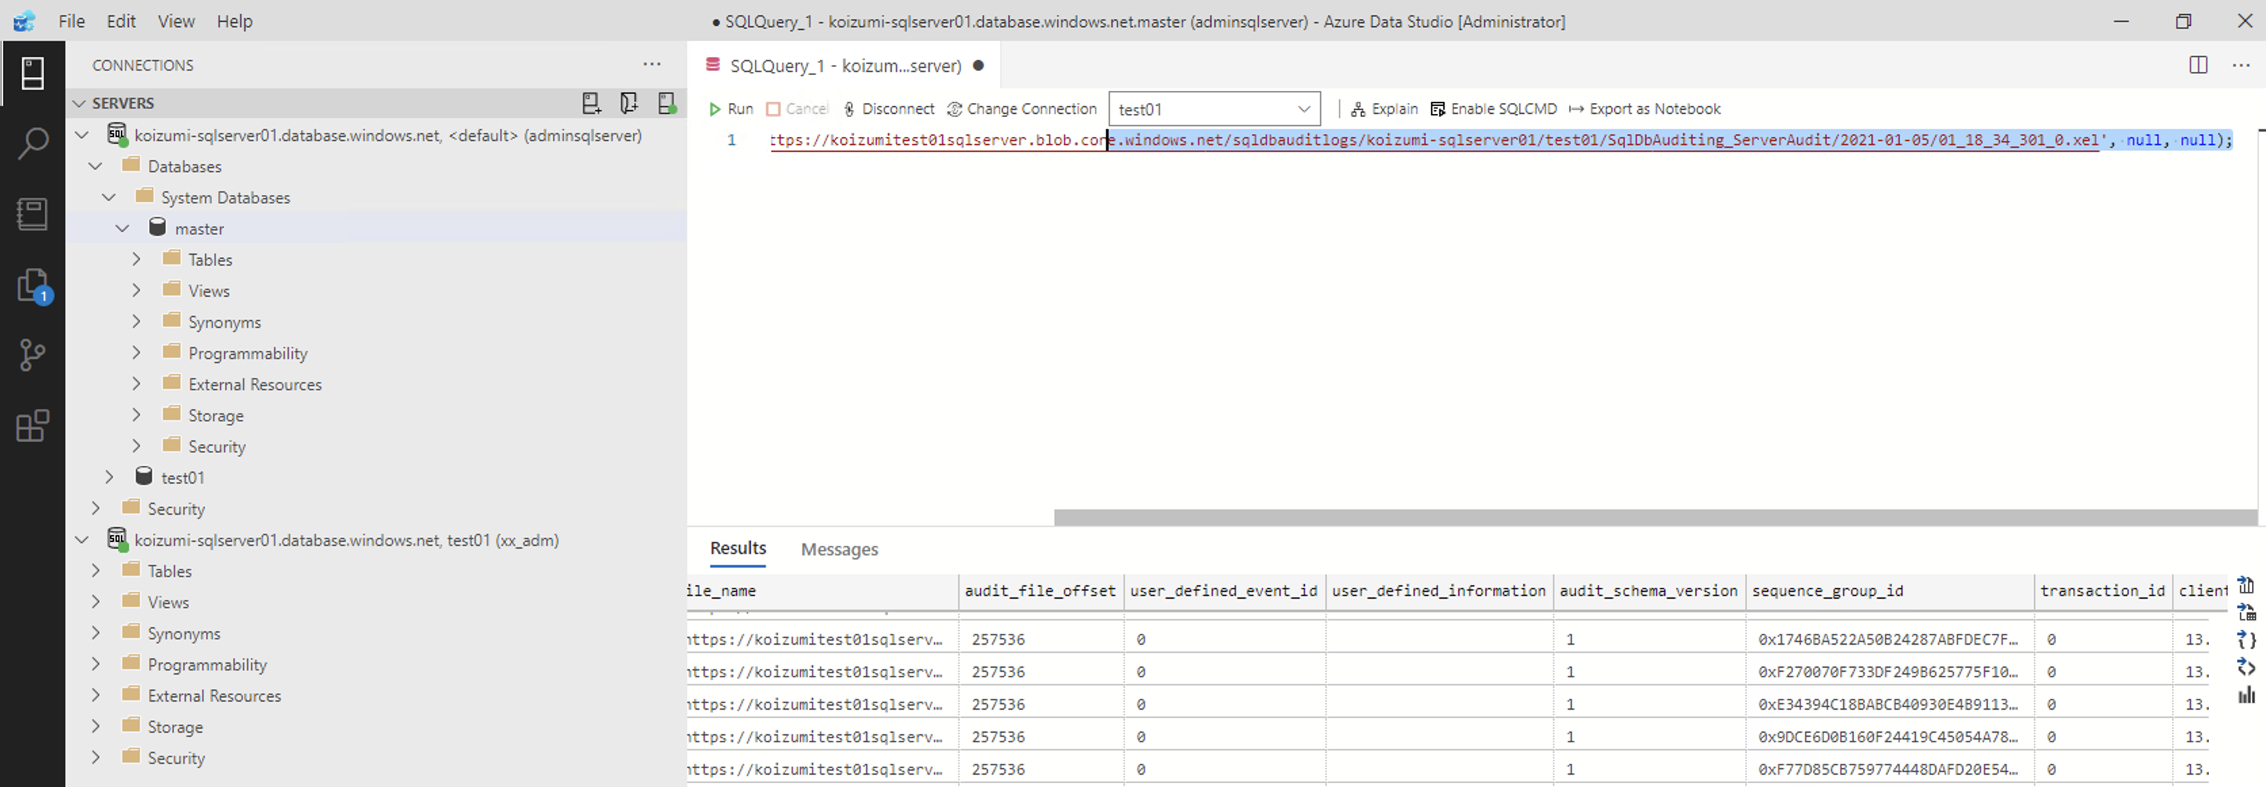Open the Search activity bar icon
The width and height of the screenshot is (2266, 787).
(x=33, y=144)
